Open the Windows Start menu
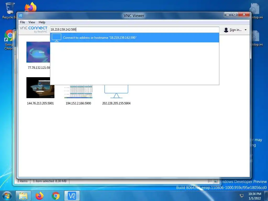Image resolution: width=268 pixels, height=201 pixels. (7, 196)
